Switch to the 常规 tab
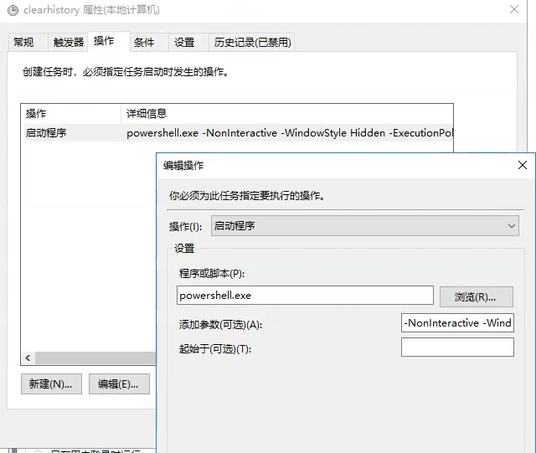 24,43
